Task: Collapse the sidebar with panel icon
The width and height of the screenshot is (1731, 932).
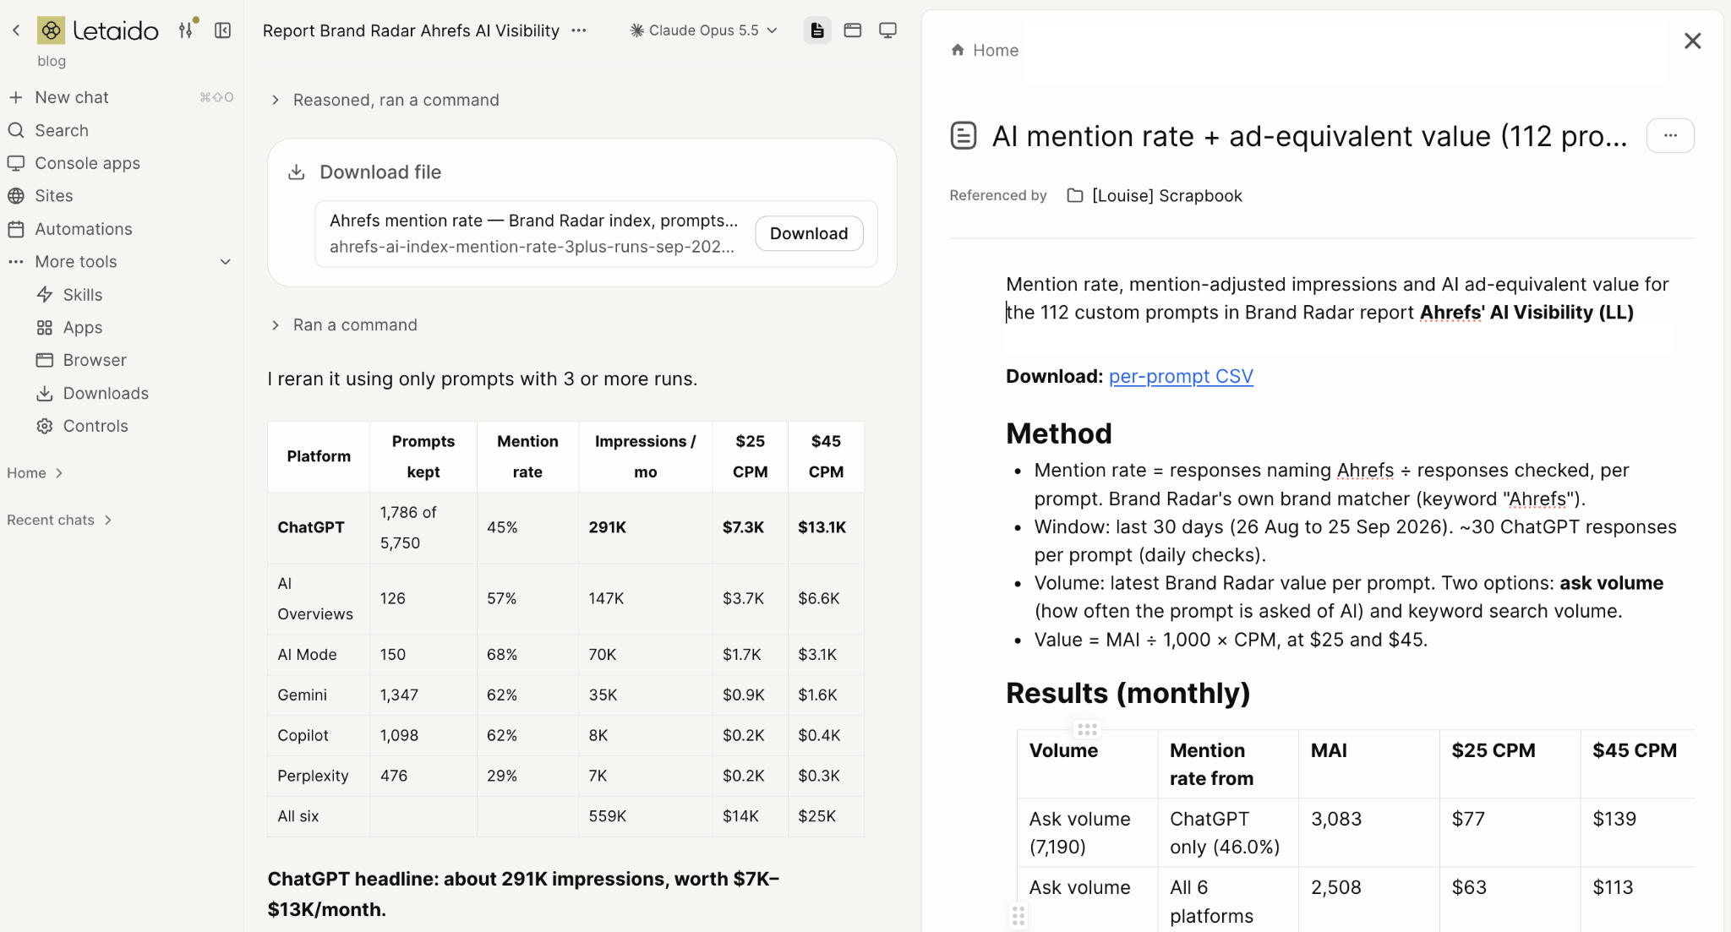Action: click(223, 30)
